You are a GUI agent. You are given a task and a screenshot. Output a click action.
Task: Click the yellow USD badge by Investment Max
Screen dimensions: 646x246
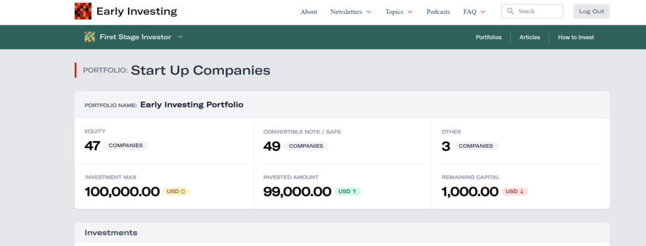pos(176,191)
